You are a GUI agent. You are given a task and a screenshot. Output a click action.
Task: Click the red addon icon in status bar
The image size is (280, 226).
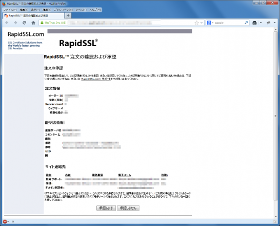pos(5,221)
